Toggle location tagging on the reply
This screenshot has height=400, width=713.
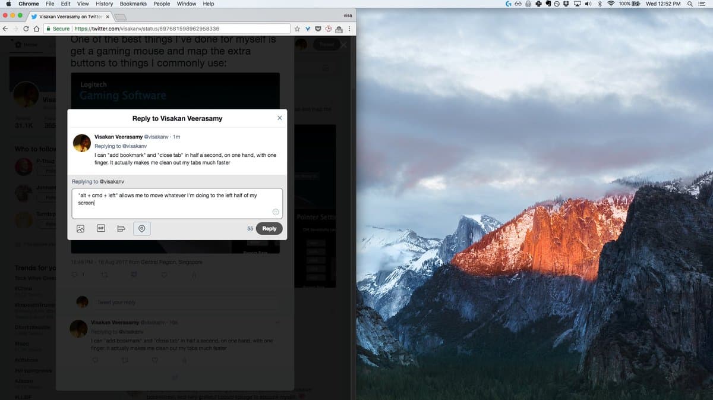click(141, 229)
